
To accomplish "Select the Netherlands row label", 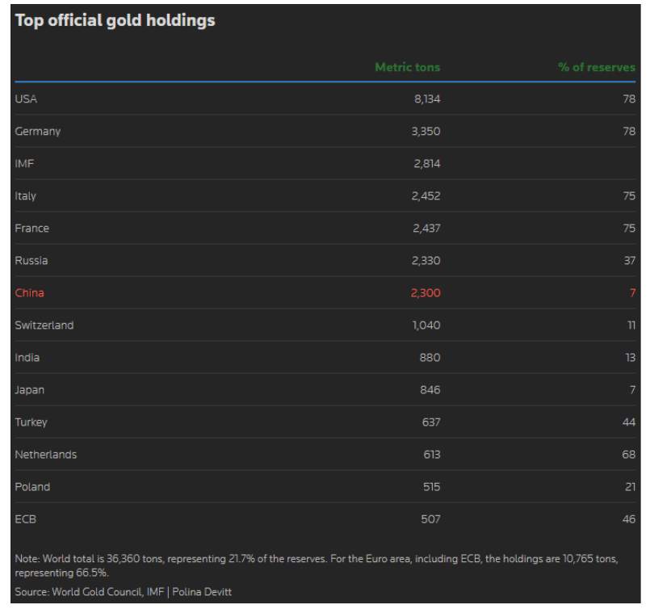I will pos(45,455).
